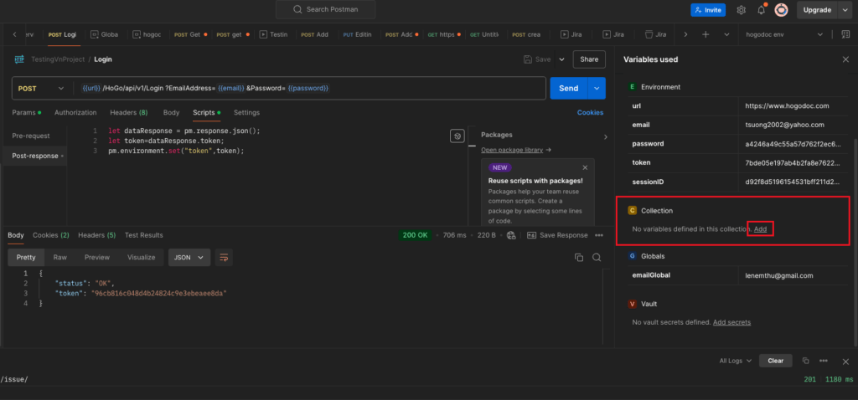The image size is (858, 400).
Task: Click Save Response
Action: (557, 235)
